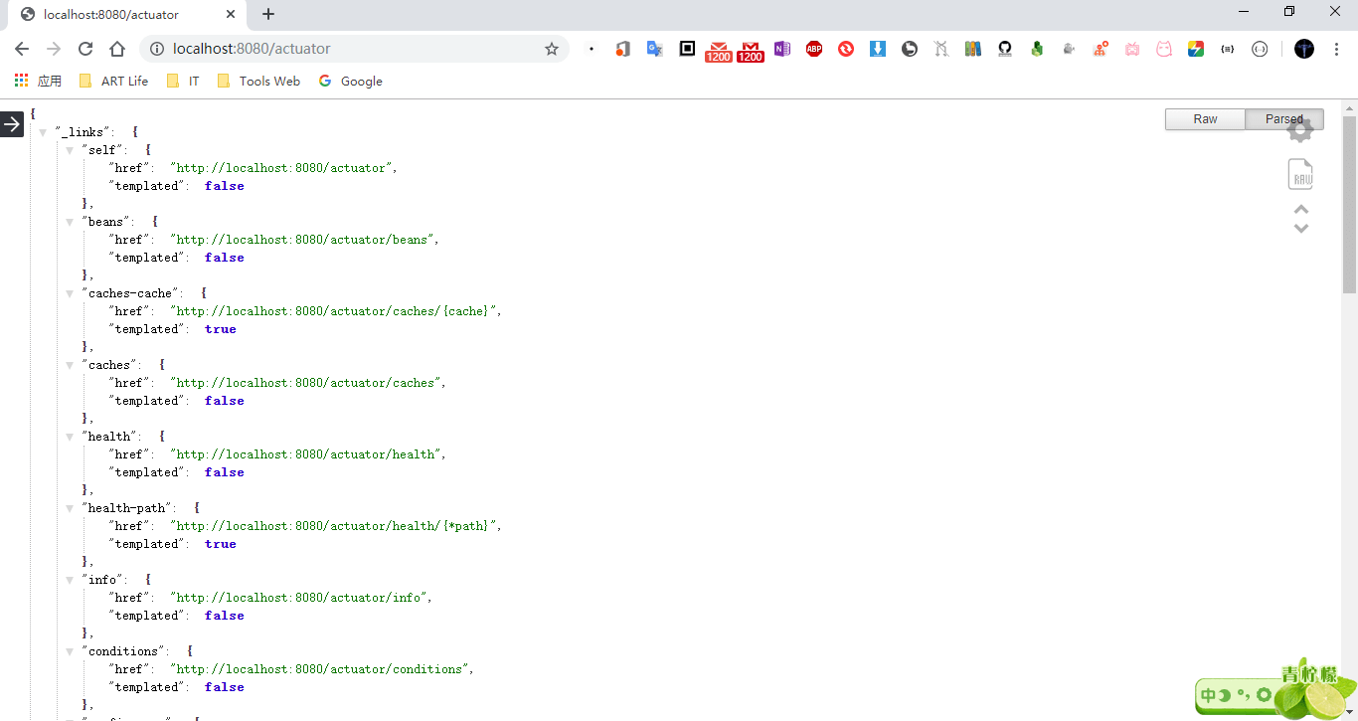This screenshot has height=721, width=1358.
Task: Click the blue download arrow extension icon
Action: (878, 49)
